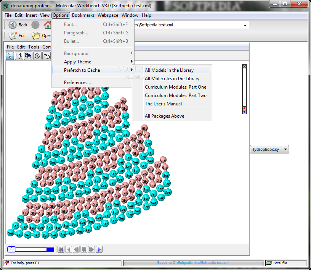Click the Back navigation arrow icon
Image resolution: width=311 pixels, height=270 pixels.
(13, 25)
